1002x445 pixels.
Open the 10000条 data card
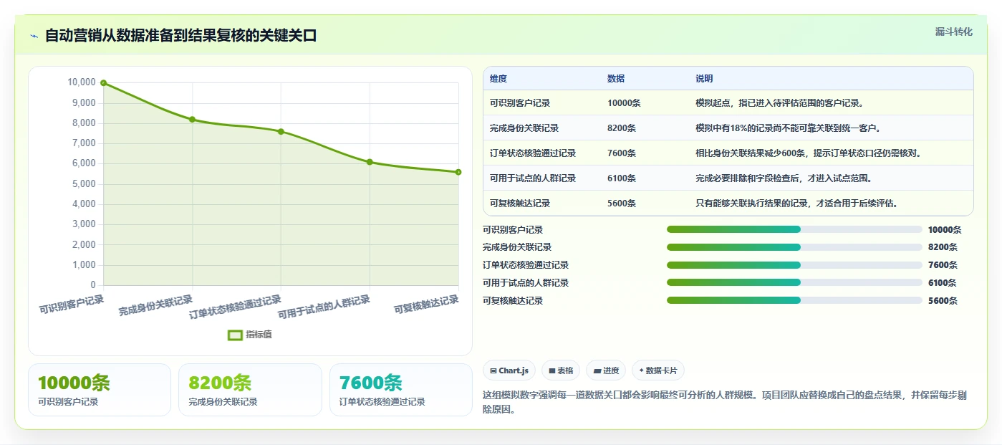pyautogui.click(x=100, y=390)
